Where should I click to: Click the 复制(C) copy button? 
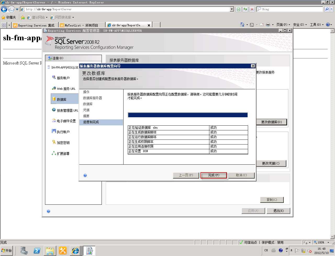(x=272, y=200)
